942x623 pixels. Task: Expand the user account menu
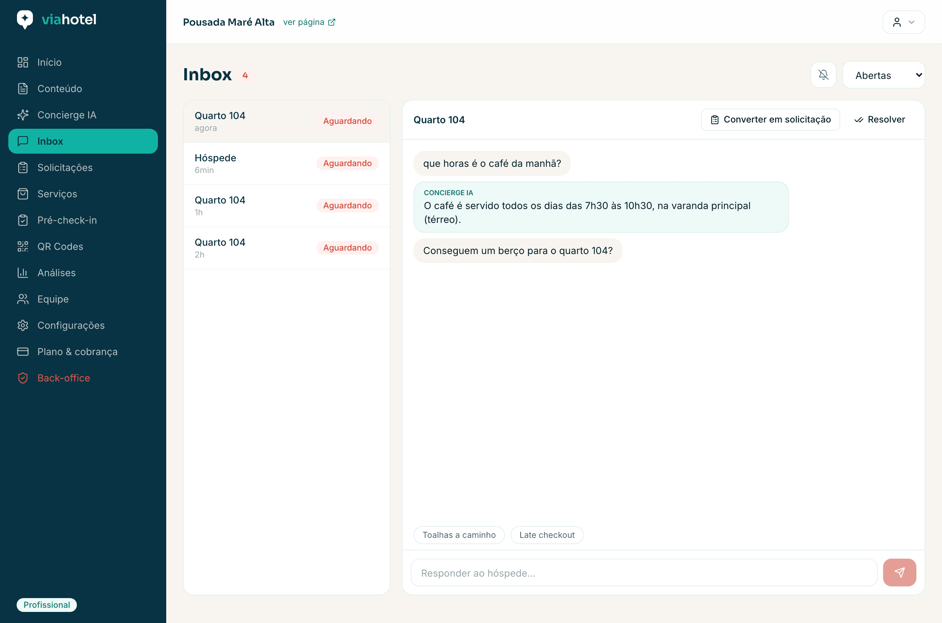tap(904, 22)
